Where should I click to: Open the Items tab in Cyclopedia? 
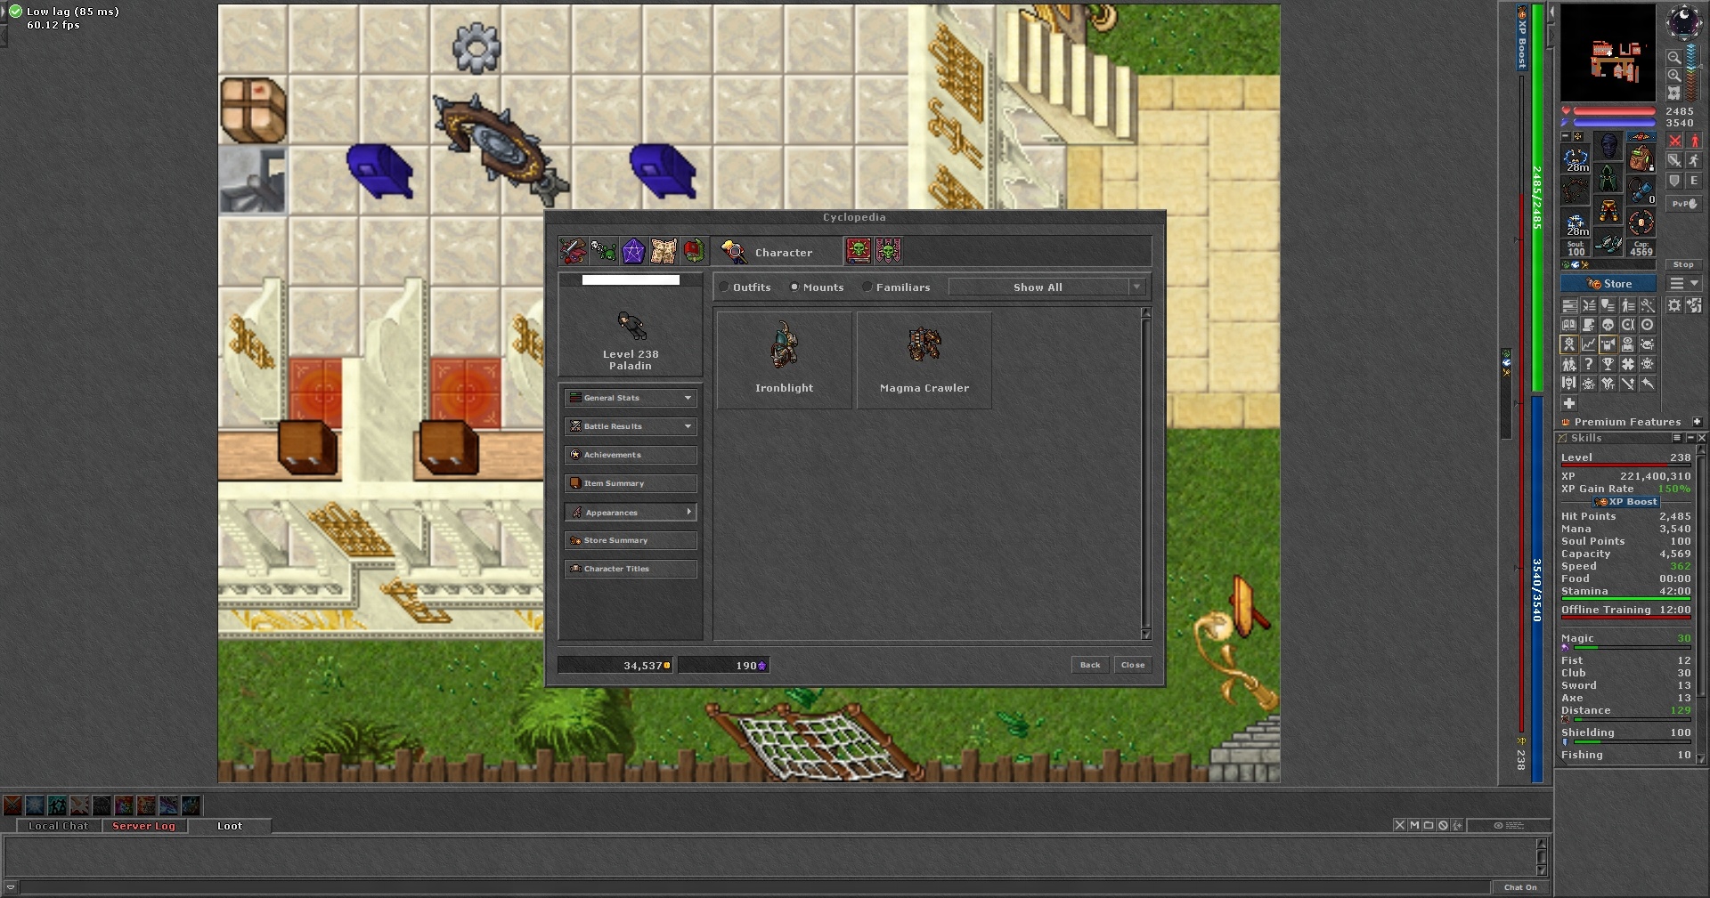572,252
